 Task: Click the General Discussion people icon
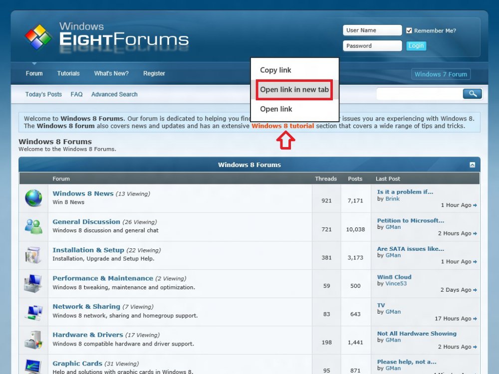[x=33, y=226]
